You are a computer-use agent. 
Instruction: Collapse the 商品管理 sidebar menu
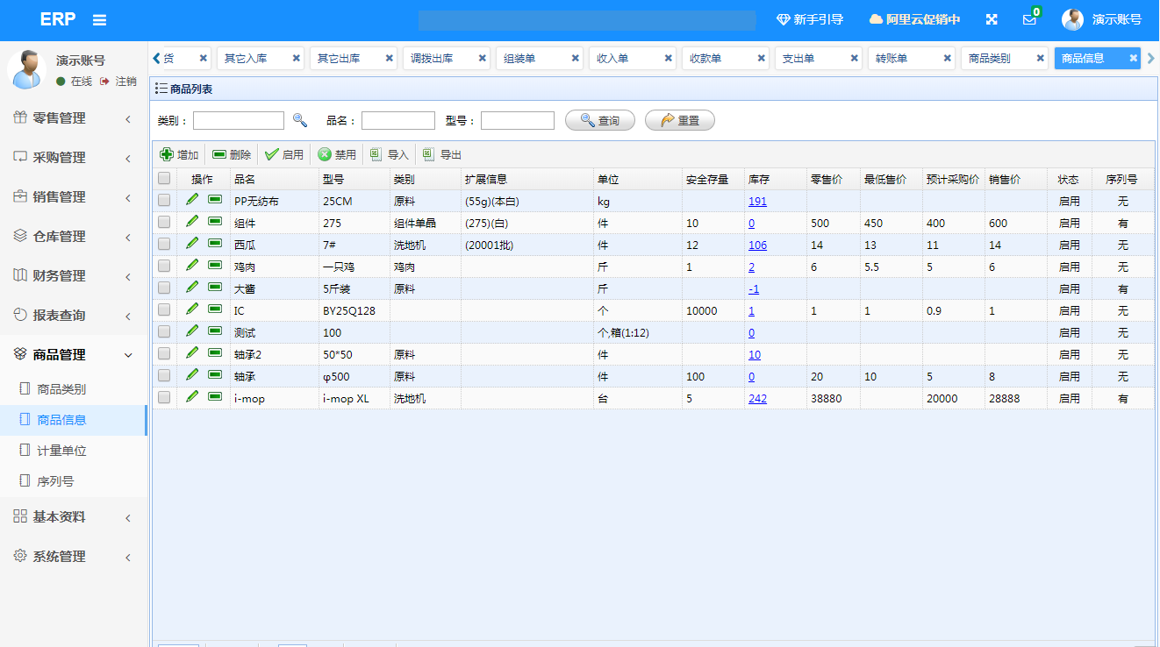pos(74,355)
